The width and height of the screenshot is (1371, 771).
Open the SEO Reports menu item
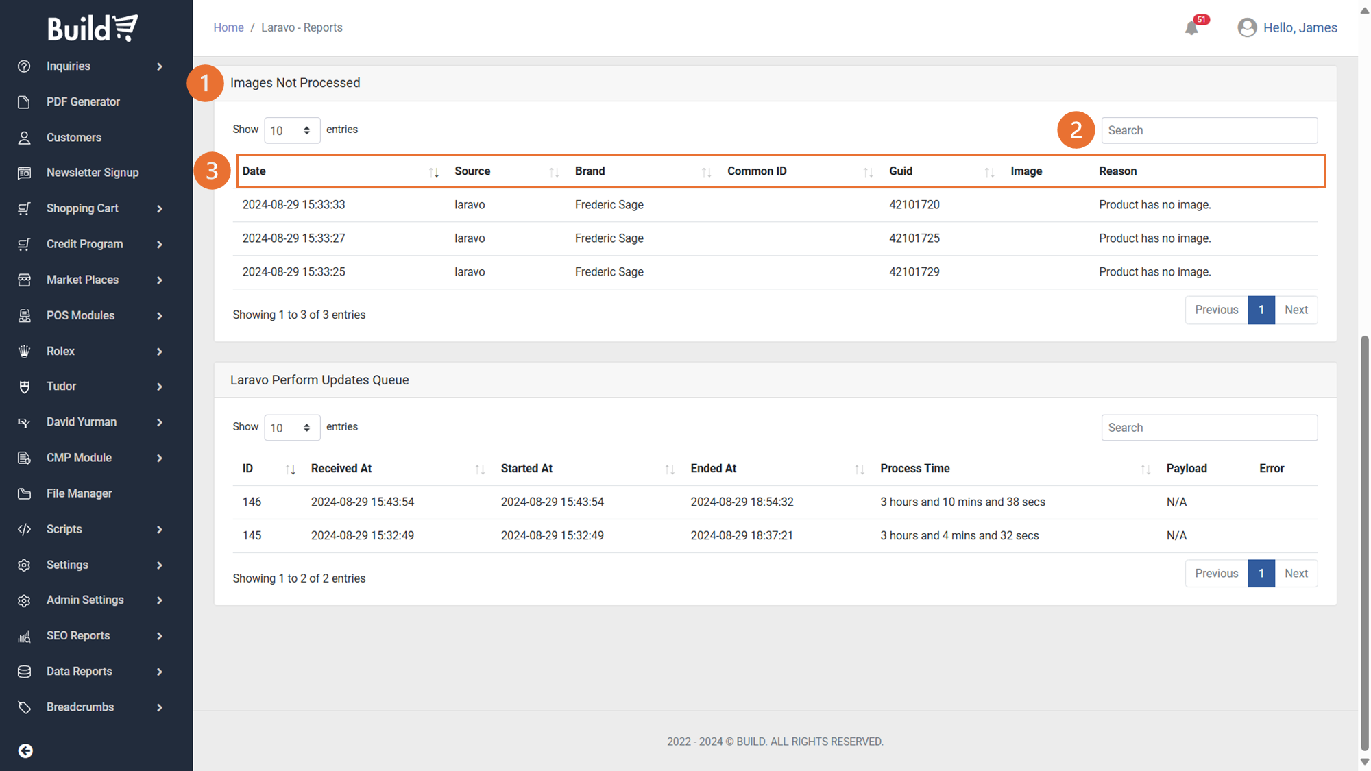click(78, 635)
